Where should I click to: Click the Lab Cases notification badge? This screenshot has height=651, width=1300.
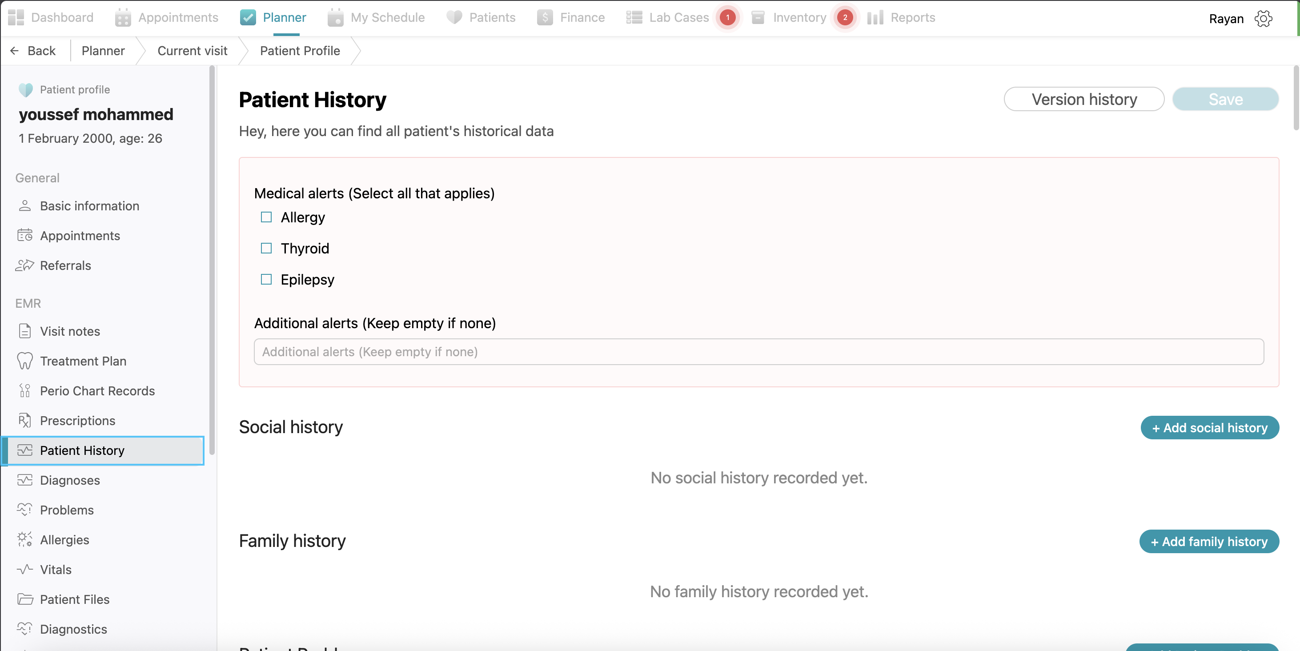click(727, 18)
